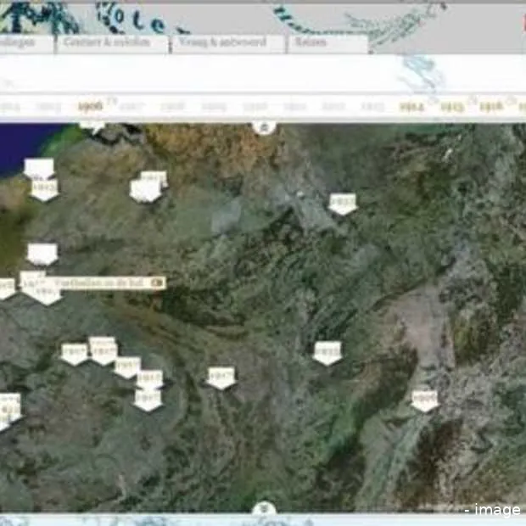This screenshot has height=526, width=526.
Task: Click the search input field
Action: (x=255, y=82)
